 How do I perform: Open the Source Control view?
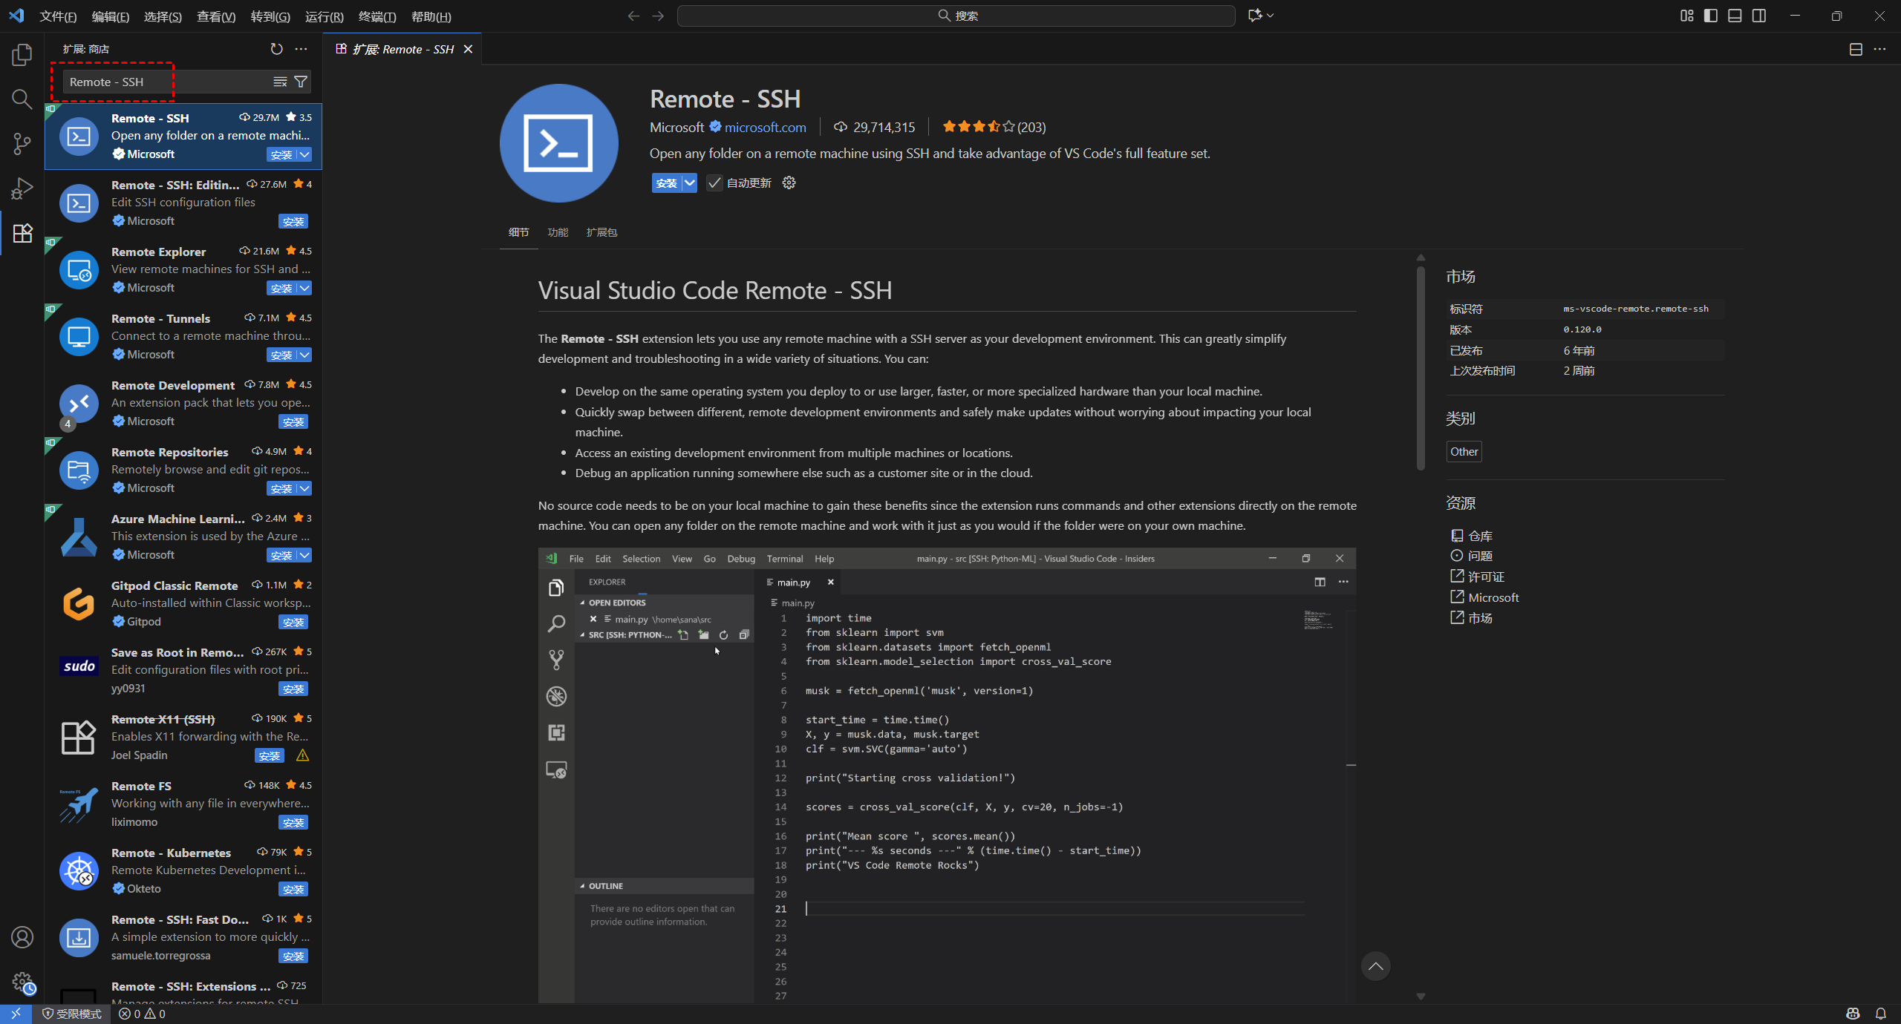coord(22,143)
